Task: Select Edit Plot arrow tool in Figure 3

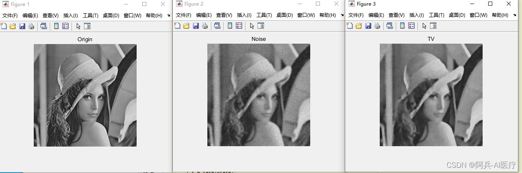Action: click(424, 26)
